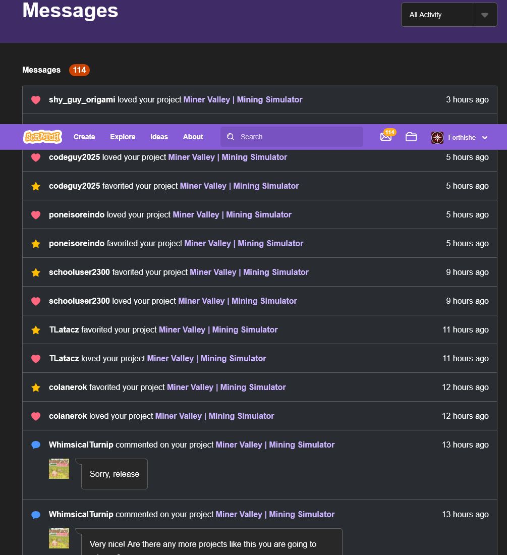Viewport: 507px width, 555px height.
Task: Click the search magnifier icon
Action: click(x=231, y=137)
